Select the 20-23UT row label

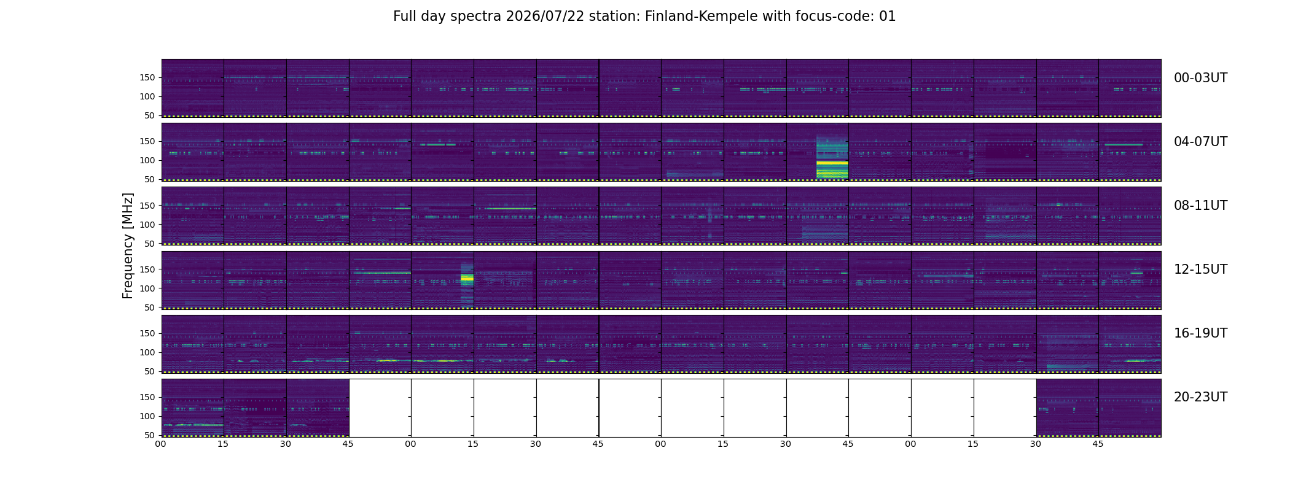click(x=1200, y=397)
